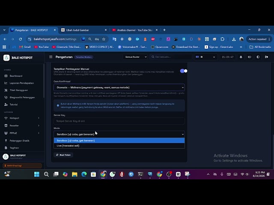Open the apps grid bookmark icon
This screenshot has height=205, width=274.
pos(4,47)
